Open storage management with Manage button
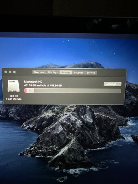 point(112,84)
